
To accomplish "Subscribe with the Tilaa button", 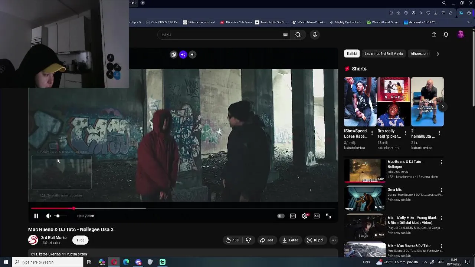I will tap(81, 240).
